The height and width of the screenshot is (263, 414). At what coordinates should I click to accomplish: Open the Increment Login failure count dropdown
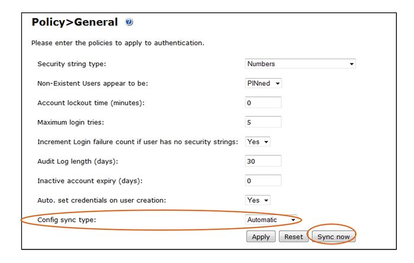point(258,142)
